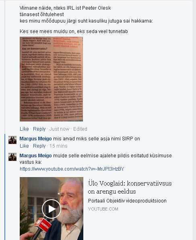
Task: Open Margus Meigo's name on the YouTube comment
Action: [x=35, y=156]
